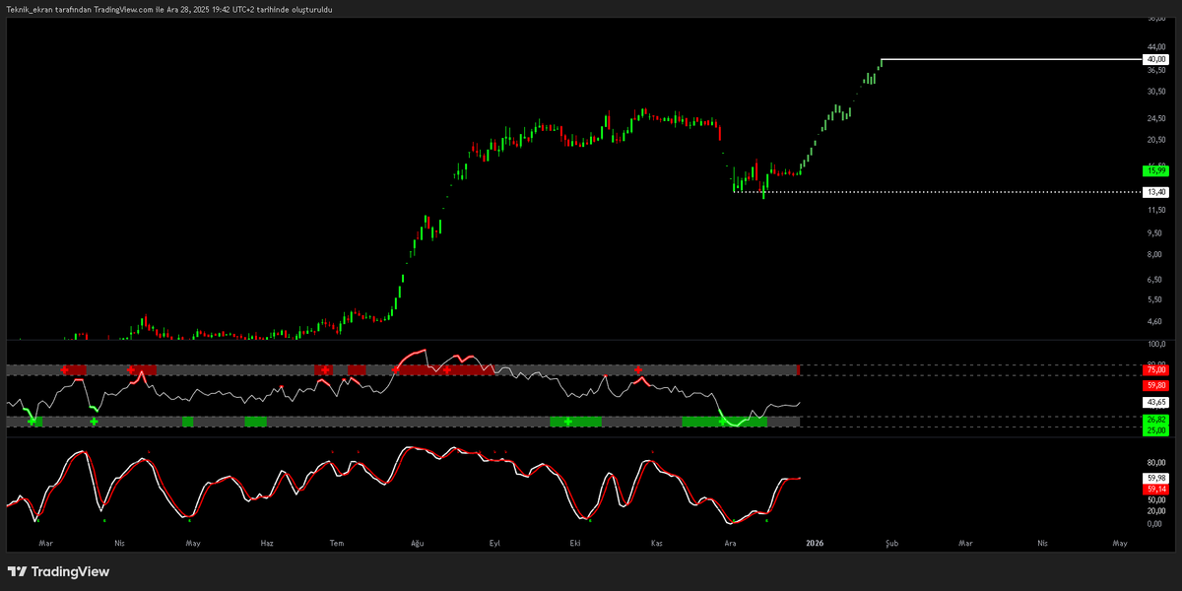Image resolution: width=1182 pixels, height=591 pixels.
Task: Select the red 75,00 indicator level label
Action: click(1155, 370)
